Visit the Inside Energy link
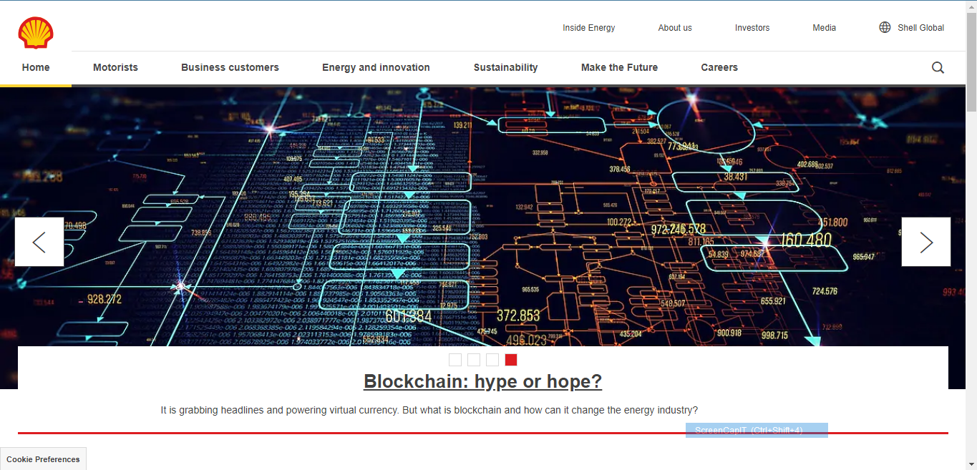This screenshot has width=977, height=470. click(588, 28)
